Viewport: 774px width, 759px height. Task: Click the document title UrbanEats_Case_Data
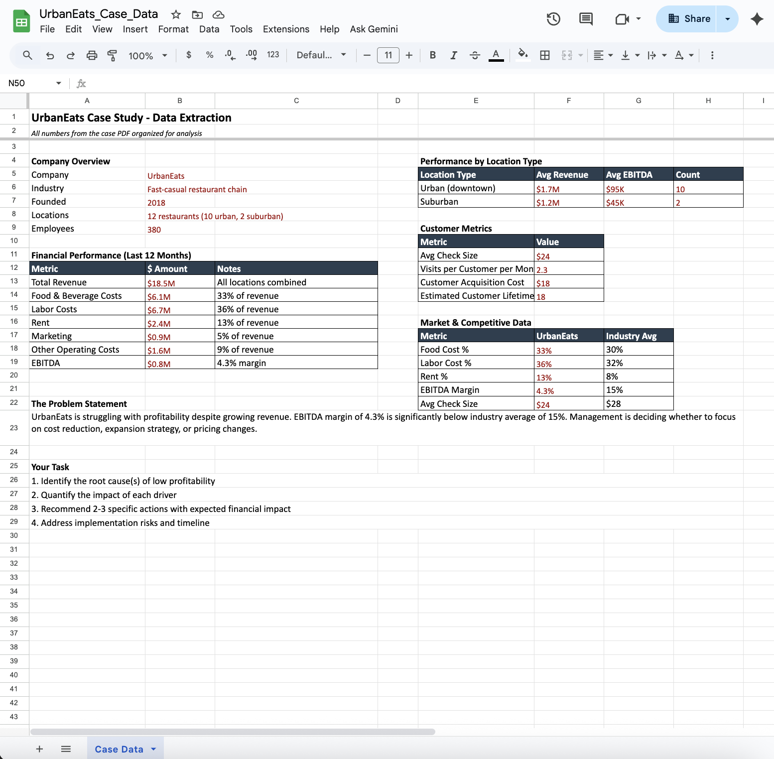(x=99, y=14)
